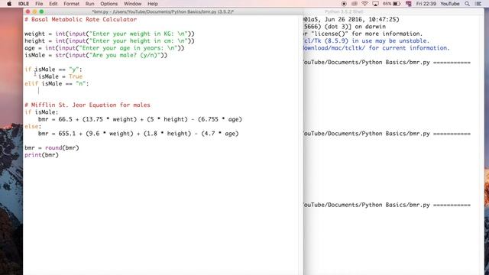Screen dimensions: 489x275
Task: Open the Run menu
Action: [90, 4]
